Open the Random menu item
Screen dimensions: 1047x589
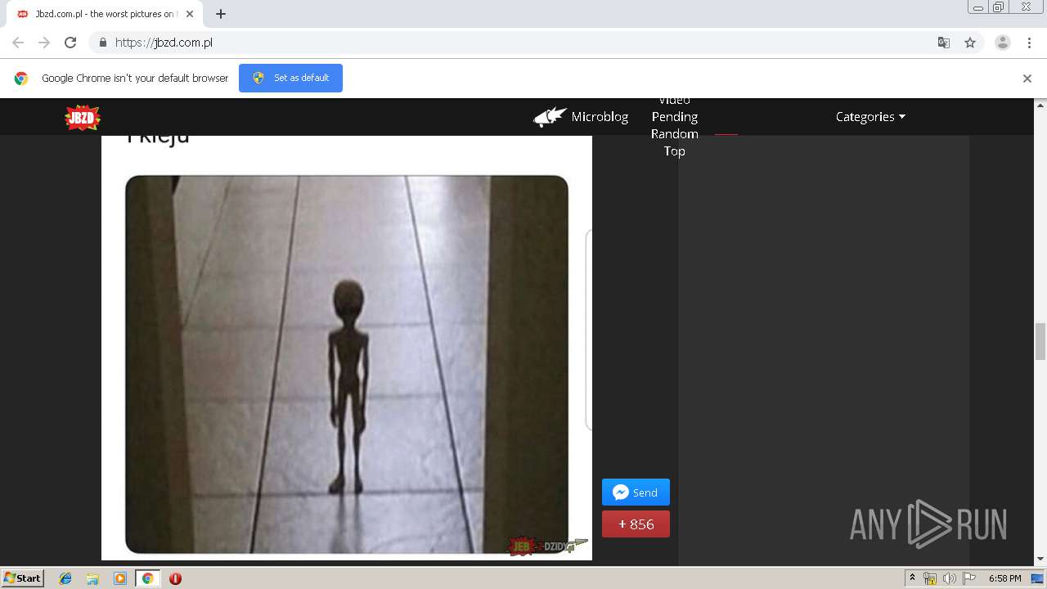click(x=675, y=134)
